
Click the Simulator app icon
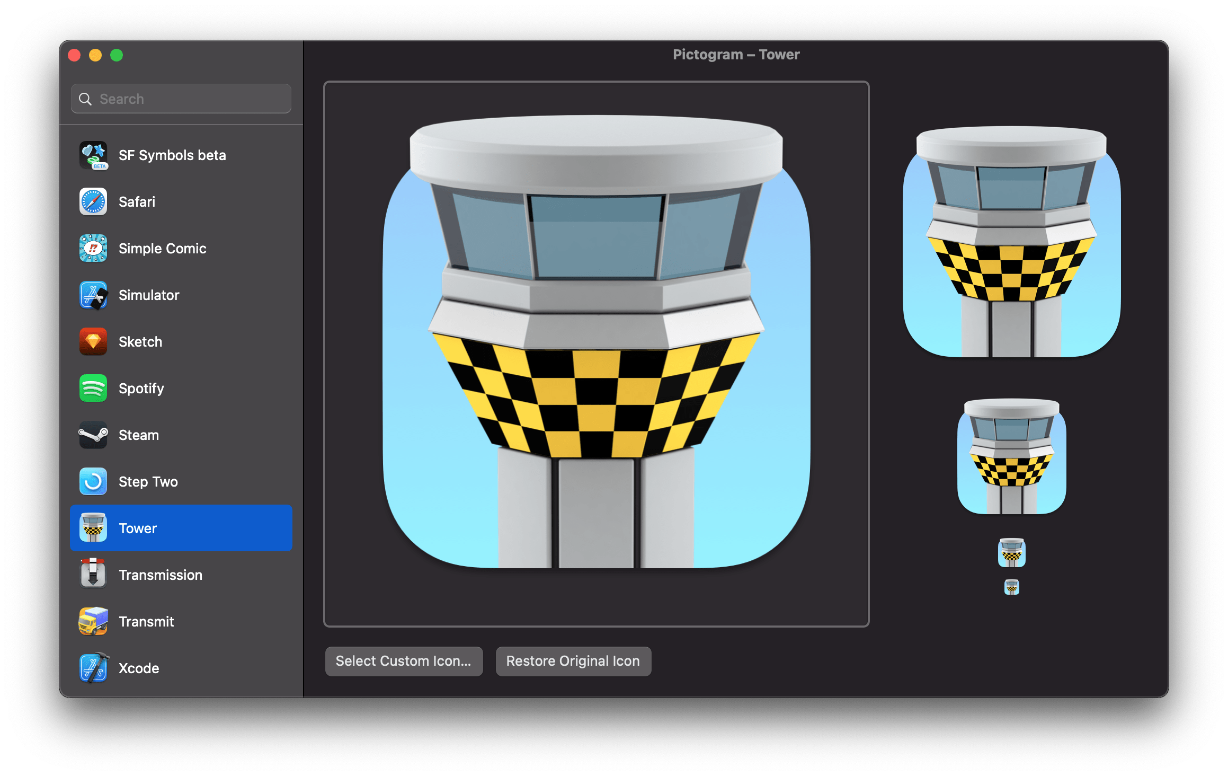point(93,295)
